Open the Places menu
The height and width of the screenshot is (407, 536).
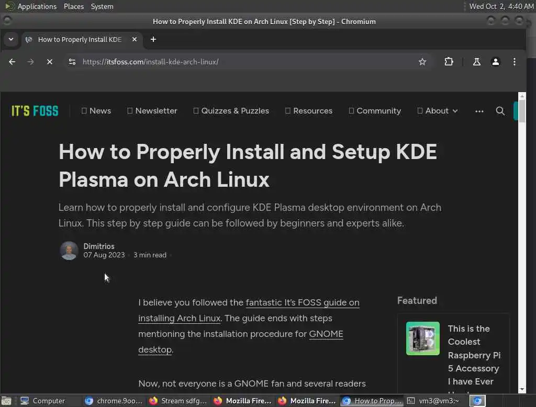(x=73, y=6)
